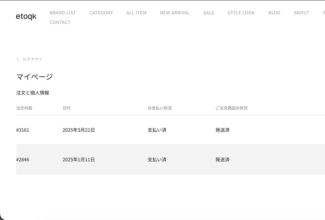This screenshot has height=220, width=325.
Task: Click the etoqk site logo
Action: (26, 16)
